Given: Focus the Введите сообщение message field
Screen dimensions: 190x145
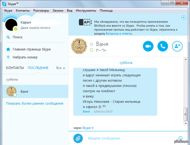Looking at the screenshot, I should (127, 138).
